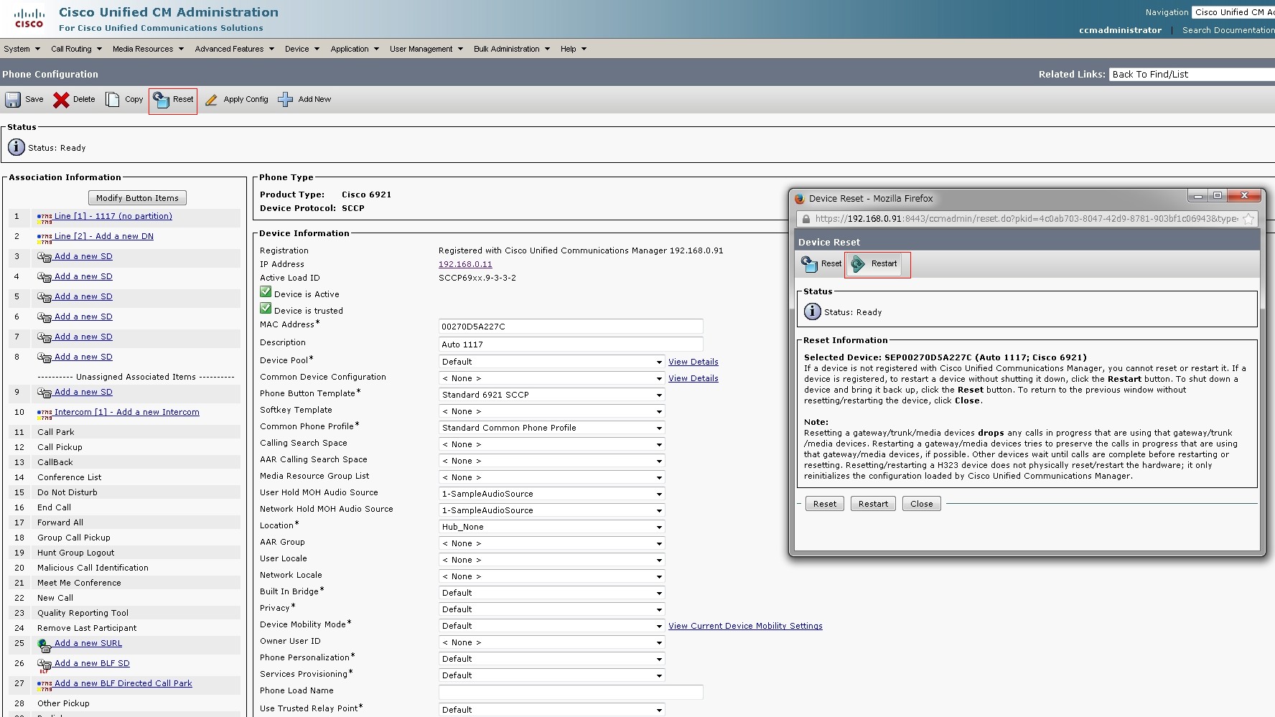Open the Media Resources menu

148,49
